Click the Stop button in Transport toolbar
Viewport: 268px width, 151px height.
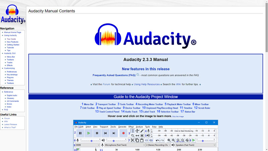(x=97, y=133)
